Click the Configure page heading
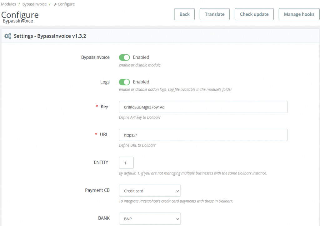The image size is (320, 226). coord(20,14)
